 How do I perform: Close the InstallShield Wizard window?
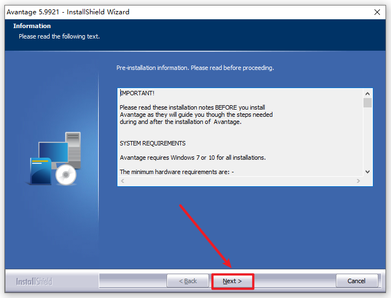(377, 12)
